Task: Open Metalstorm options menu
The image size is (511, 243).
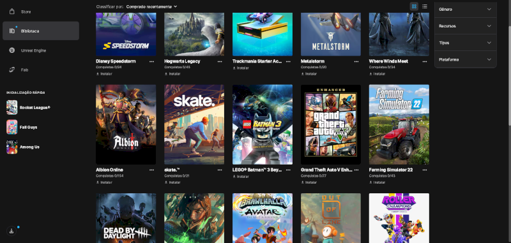Action: click(x=356, y=61)
